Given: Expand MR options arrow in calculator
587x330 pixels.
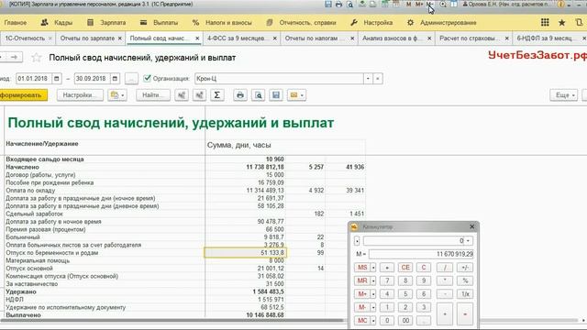Looking at the screenshot, I should tap(373, 280).
